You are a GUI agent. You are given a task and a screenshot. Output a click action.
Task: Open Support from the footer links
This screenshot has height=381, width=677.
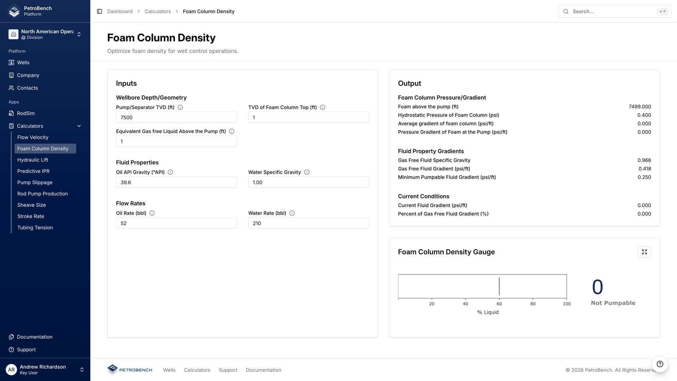[228, 370]
